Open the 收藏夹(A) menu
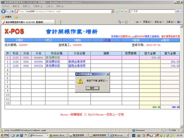This screenshot has width=184, height=138. (x=38, y=6)
